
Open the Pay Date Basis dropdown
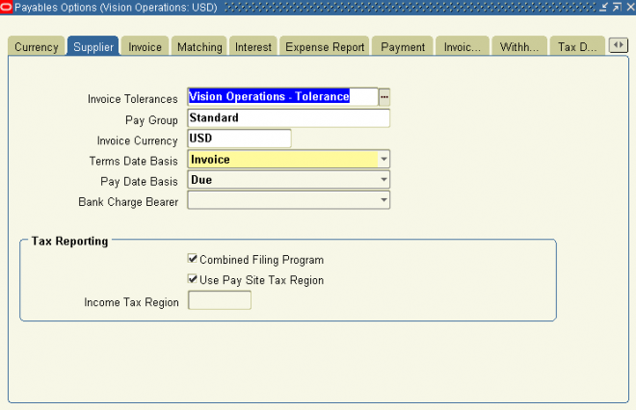point(384,179)
